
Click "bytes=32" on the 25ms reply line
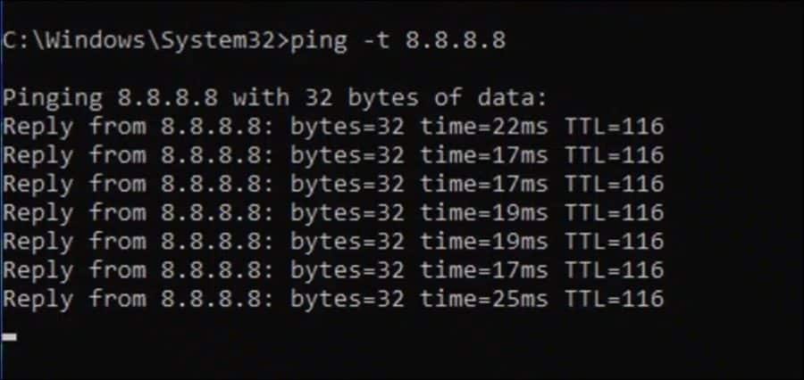347,298
